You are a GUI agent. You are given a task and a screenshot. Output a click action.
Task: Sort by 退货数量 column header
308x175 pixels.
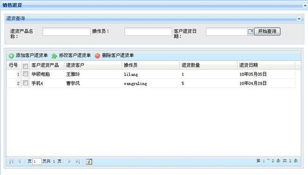208,65
